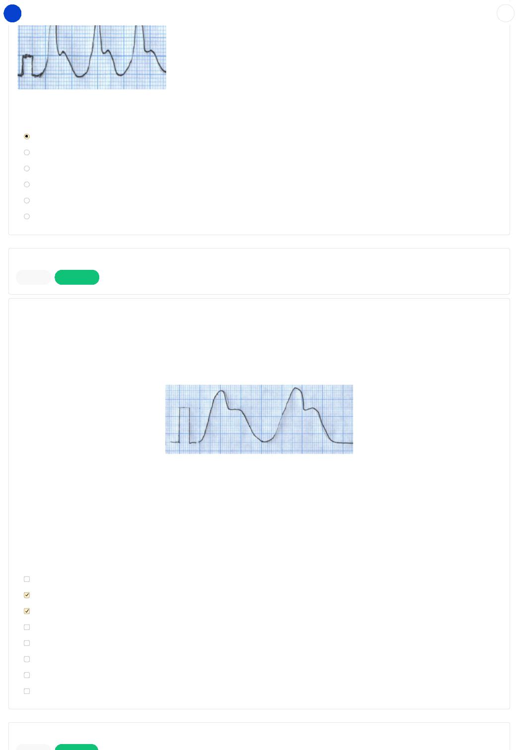
Task: Choose the third radio option of the ECG question
Action: 27,169
